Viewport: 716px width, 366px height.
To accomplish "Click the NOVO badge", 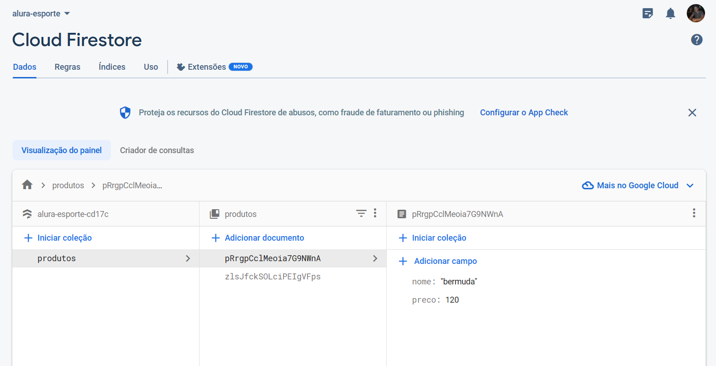I will click(x=241, y=67).
